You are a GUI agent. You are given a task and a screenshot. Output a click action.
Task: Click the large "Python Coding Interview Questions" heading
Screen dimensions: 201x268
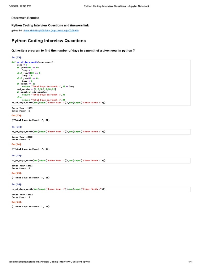[49, 41]
